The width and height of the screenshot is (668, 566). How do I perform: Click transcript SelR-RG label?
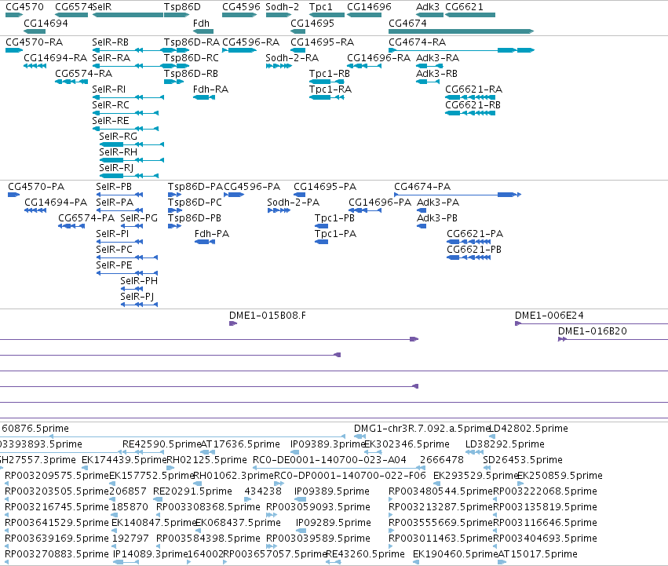118,137
